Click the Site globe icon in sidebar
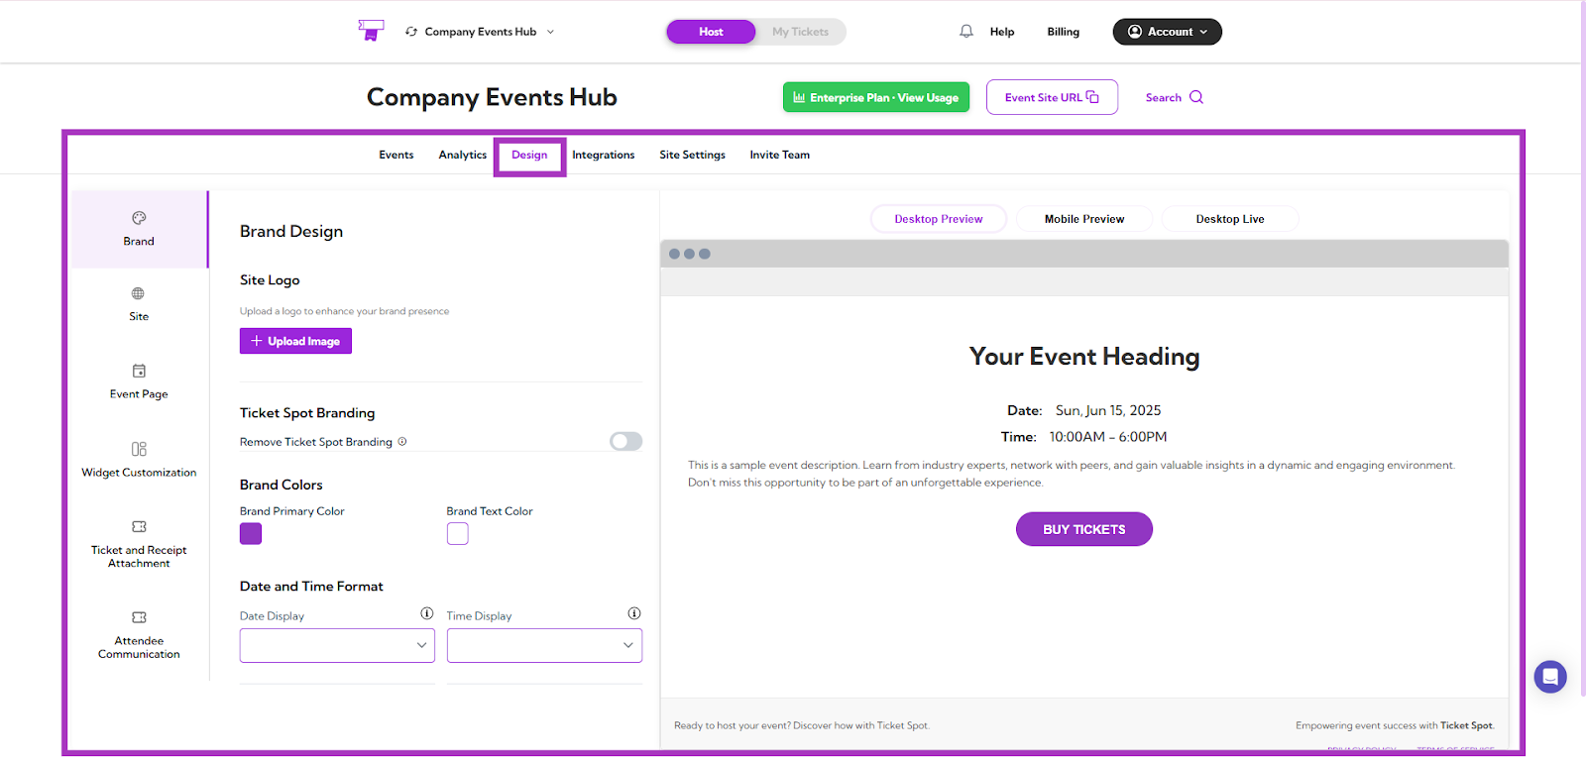Screen dimensions: 1586x761 (x=138, y=293)
